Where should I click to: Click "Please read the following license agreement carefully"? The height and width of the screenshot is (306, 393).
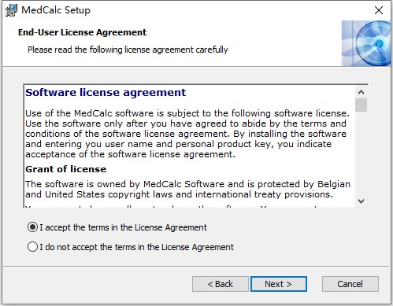click(128, 50)
